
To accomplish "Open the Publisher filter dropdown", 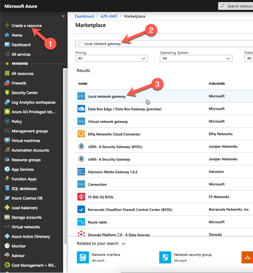I will click(x=249, y=58).
